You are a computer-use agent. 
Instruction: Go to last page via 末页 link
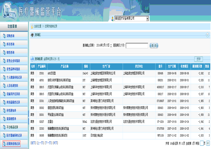pos(55,143)
